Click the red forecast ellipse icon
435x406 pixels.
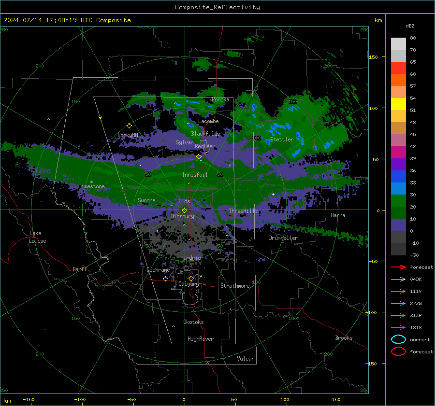[398, 351]
